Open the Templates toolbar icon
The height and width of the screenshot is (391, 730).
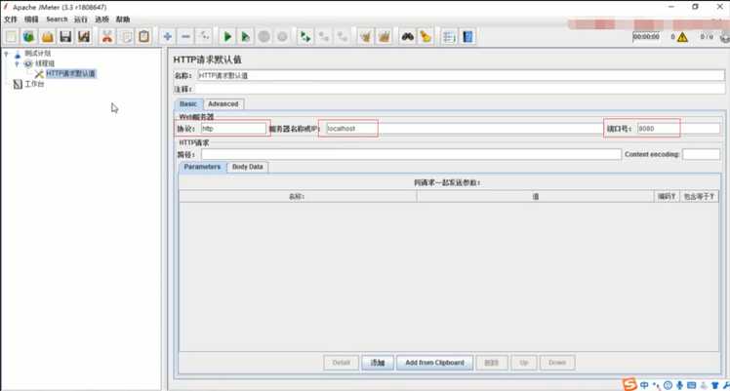click(x=29, y=36)
